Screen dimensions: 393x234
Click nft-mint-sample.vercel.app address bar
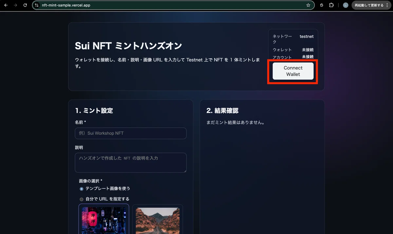click(173, 5)
